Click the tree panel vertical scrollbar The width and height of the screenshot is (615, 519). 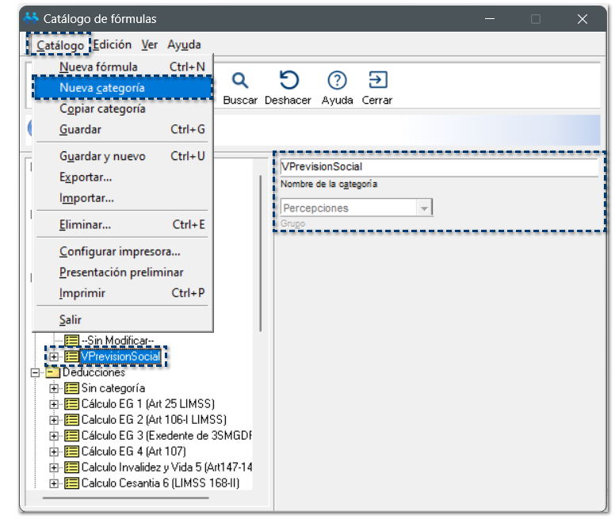click(x=261, y=254)
